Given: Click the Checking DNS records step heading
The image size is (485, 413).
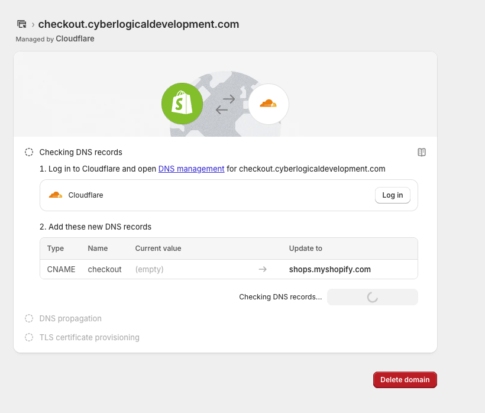Looking at the screenshot, I should pos(80,152).
